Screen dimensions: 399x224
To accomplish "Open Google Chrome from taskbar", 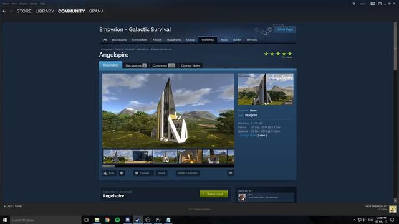I will click(x=107, y=220).
